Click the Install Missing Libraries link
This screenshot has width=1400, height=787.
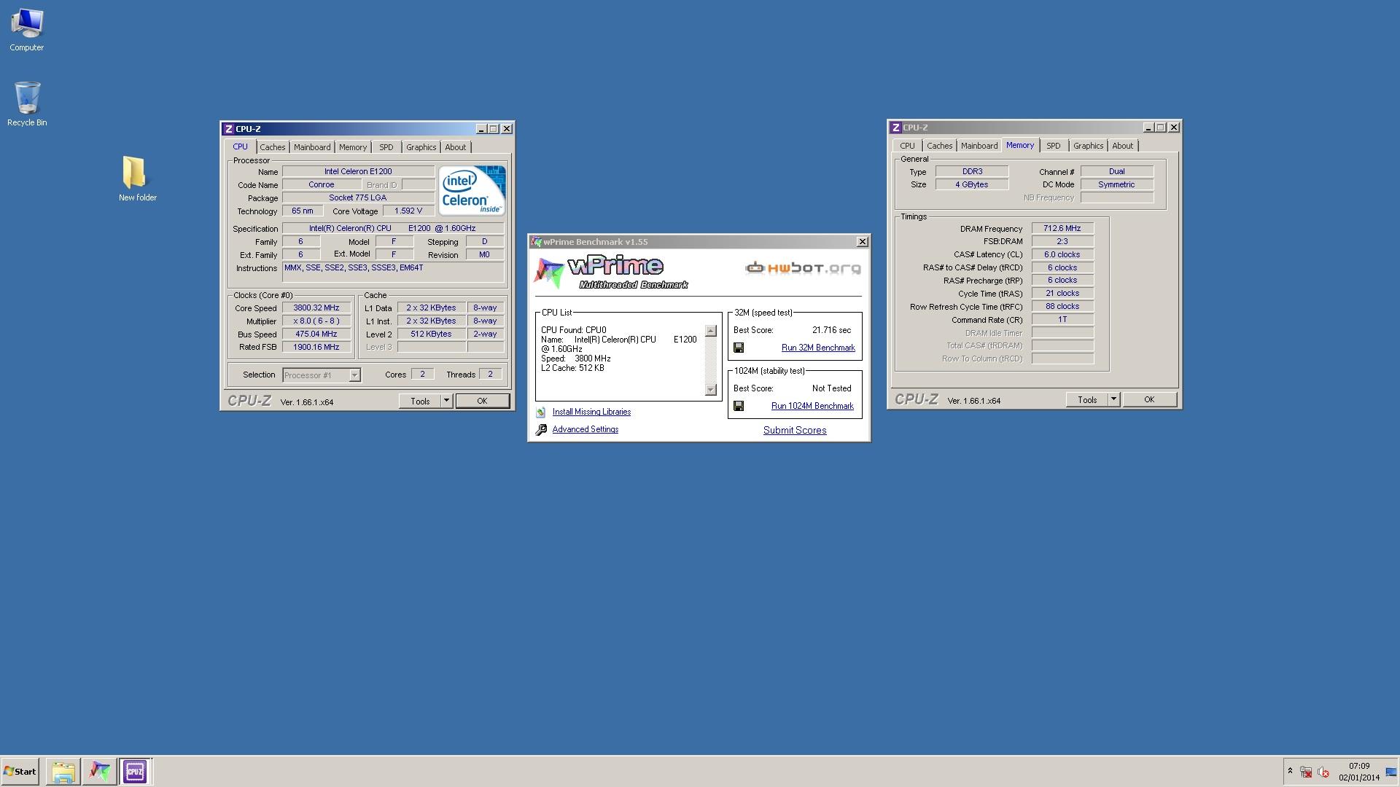(591, 412)
